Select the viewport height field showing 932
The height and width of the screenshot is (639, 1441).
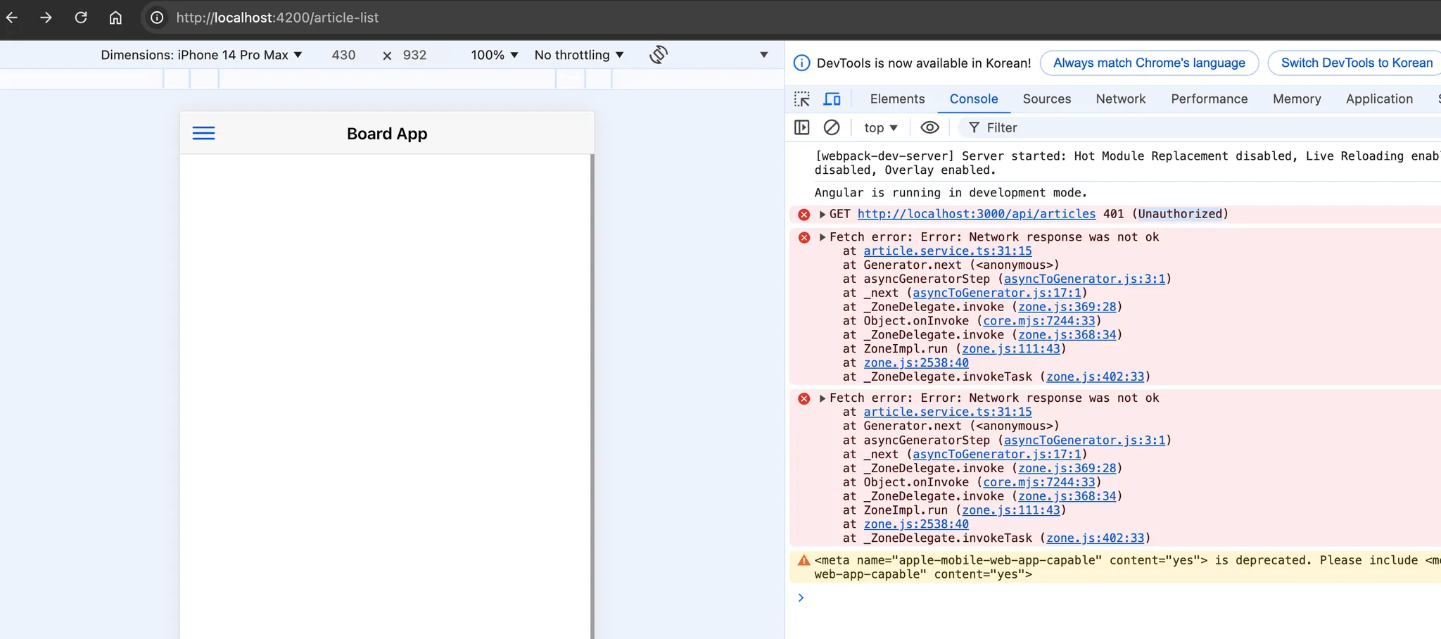(x=414, y=55)
